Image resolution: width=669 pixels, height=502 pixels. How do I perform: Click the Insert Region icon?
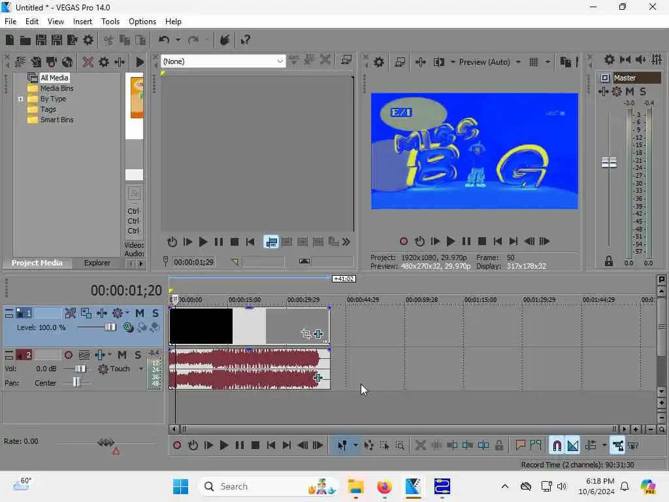click(536, 445)
